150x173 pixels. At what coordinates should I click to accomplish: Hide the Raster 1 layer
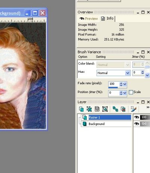point(136,117)
